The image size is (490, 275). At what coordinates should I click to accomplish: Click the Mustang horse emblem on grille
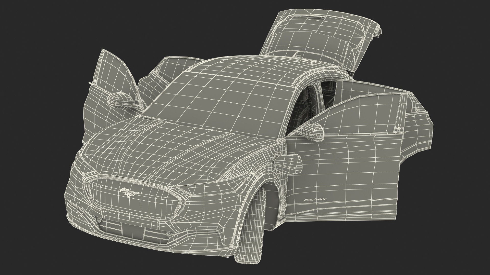[x=130, y=192]
